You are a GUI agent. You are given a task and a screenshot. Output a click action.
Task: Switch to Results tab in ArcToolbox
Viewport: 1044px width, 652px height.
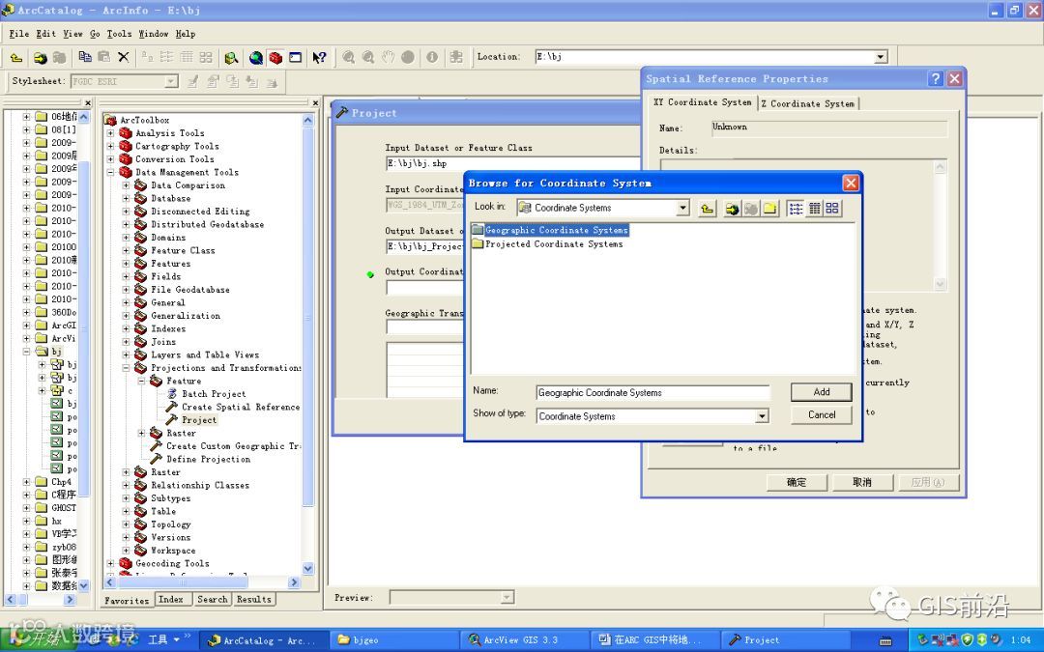[x=253, y=600]
